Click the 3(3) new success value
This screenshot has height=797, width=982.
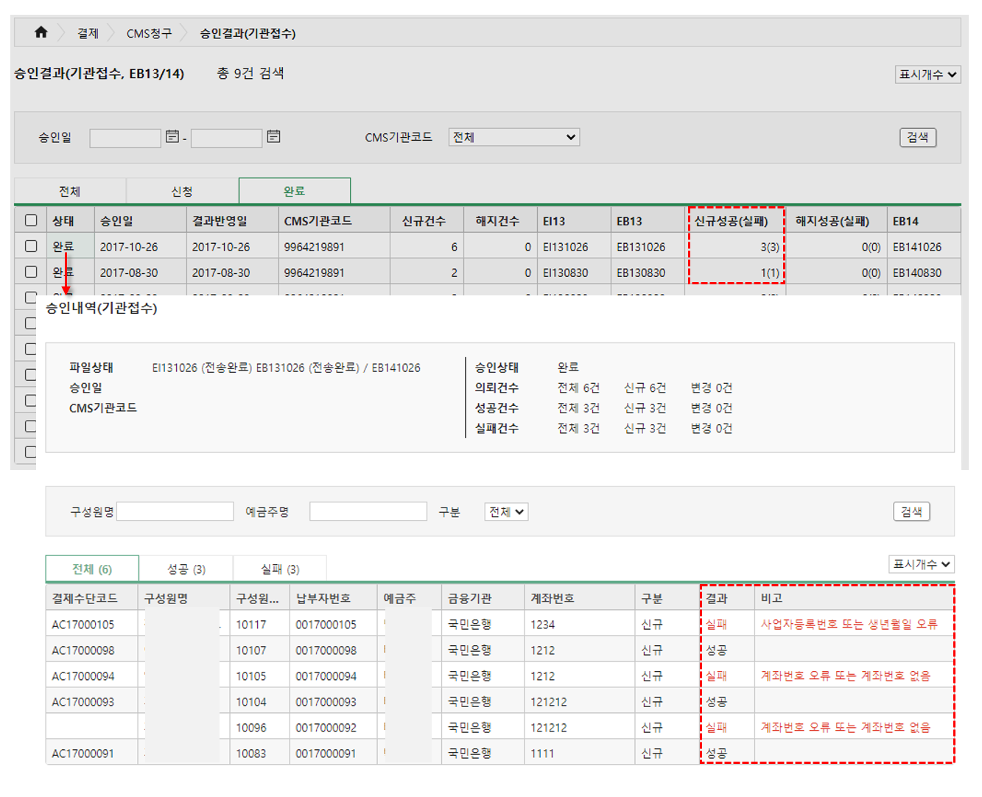(770, 247)
